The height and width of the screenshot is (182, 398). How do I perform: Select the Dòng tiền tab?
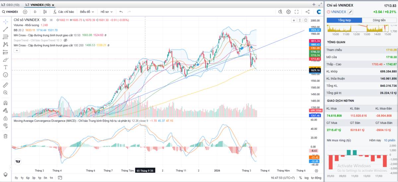pos(379,20)
